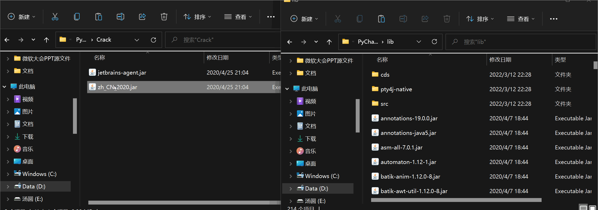Open address history dropdown in lib window

pos(419,42)
